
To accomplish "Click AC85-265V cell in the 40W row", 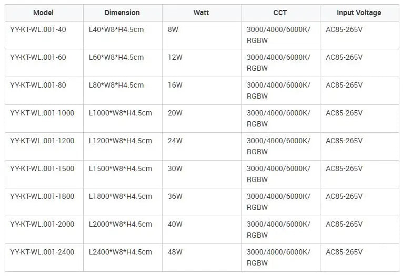I will 359,230.
